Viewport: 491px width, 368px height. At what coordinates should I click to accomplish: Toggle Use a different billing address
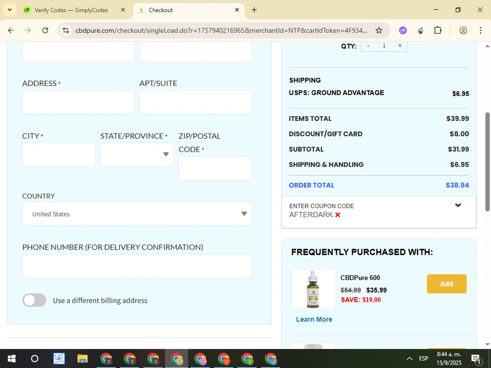(34, 300)
